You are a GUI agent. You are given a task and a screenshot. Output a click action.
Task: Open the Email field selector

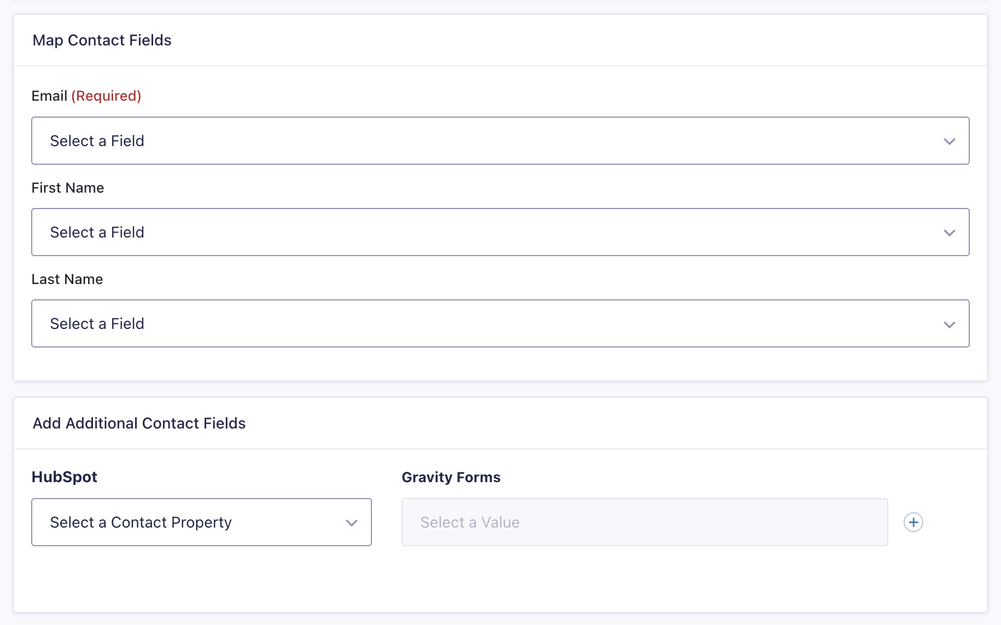tap(500, 141)
